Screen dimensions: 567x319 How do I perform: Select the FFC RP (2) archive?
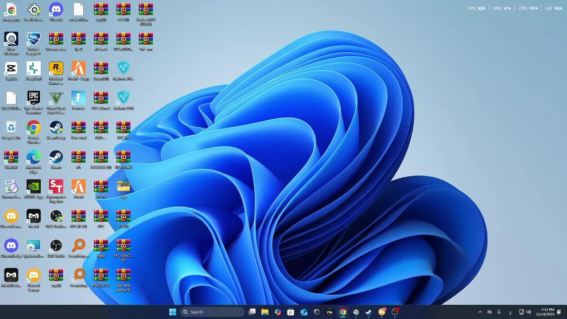(78, 219)
